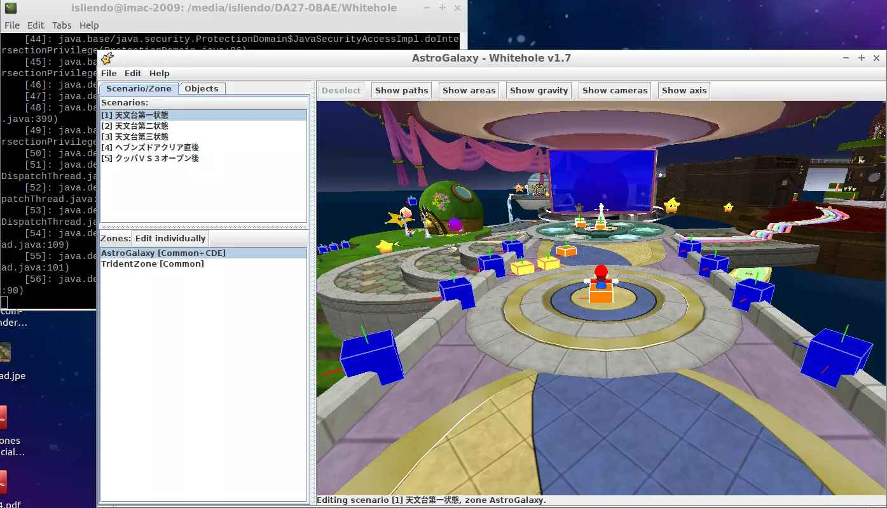The width and height of the screenshot is (887, 508).
Task: Open the terminal's Tabs menu
Action: [x=62, y=25]
